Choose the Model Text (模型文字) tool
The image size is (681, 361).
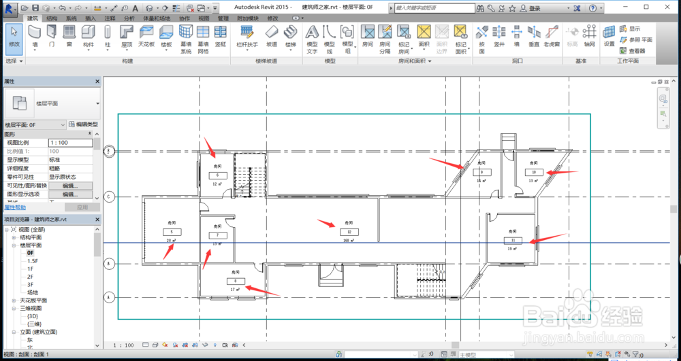312,39
